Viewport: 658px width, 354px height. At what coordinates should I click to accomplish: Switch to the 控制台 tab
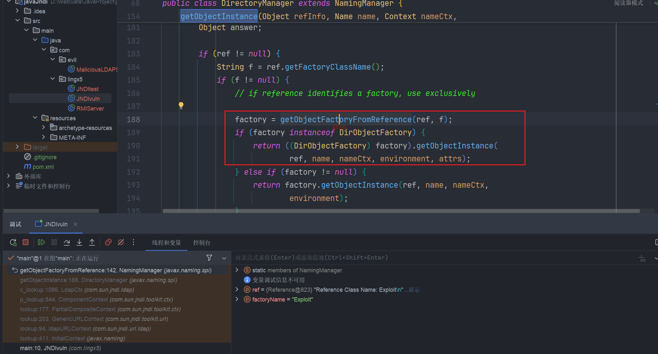tap(202, 243)
